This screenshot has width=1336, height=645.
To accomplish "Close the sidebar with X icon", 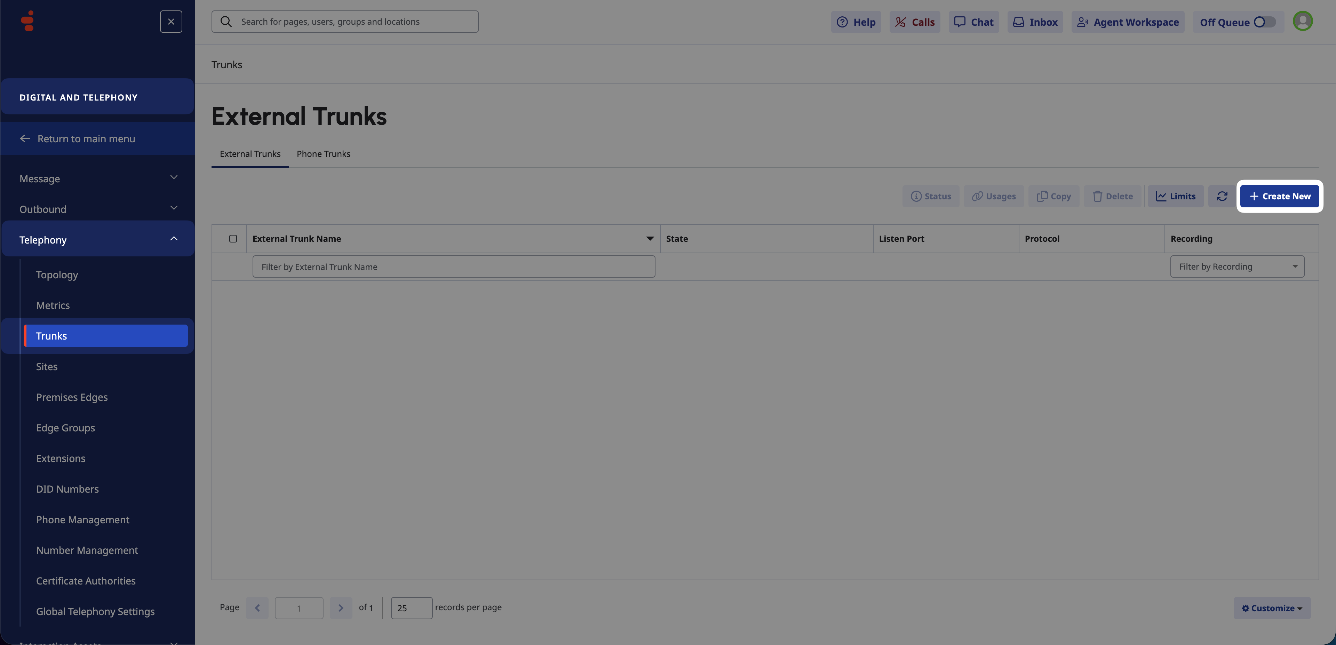I will coord(171,22).
